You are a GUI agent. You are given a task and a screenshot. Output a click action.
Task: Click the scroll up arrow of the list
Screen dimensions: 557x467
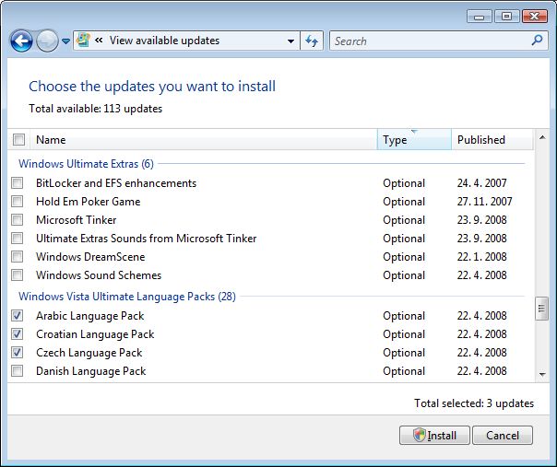coord(542,137)
